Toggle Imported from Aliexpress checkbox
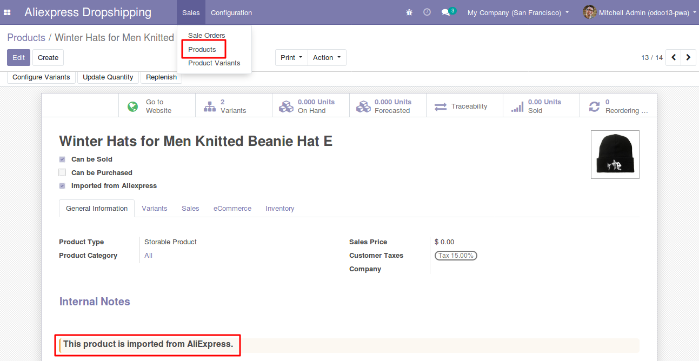 click(x=62, y=186)
